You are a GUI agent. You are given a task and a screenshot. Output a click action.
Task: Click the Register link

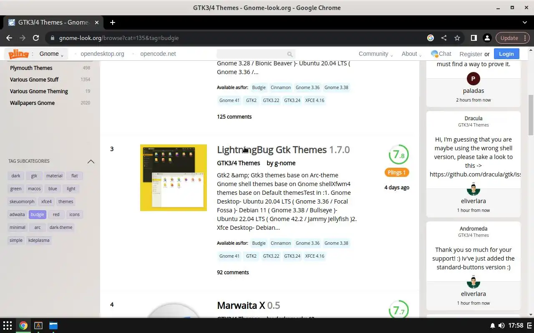click(471, 54)
